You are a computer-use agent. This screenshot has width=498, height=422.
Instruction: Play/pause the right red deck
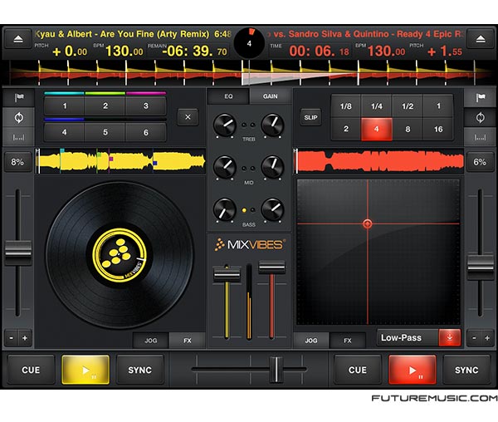413,370
